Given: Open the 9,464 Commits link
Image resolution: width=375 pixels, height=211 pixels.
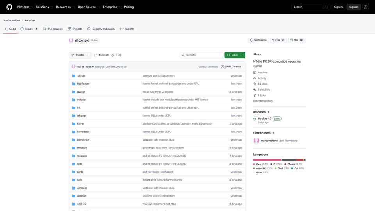Looking at the screenshot, I should pos(231,66).
